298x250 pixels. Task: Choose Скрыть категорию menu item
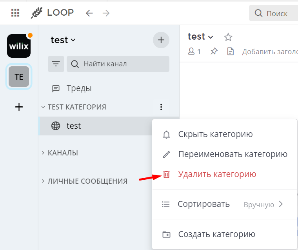pyautogui.click(x=225, y=134)
